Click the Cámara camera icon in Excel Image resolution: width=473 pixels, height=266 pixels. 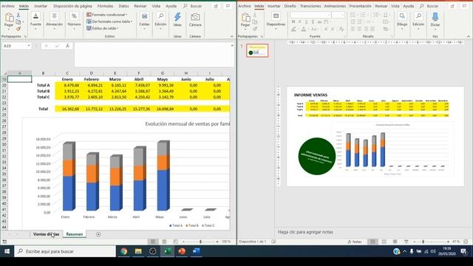click(195, 17)
